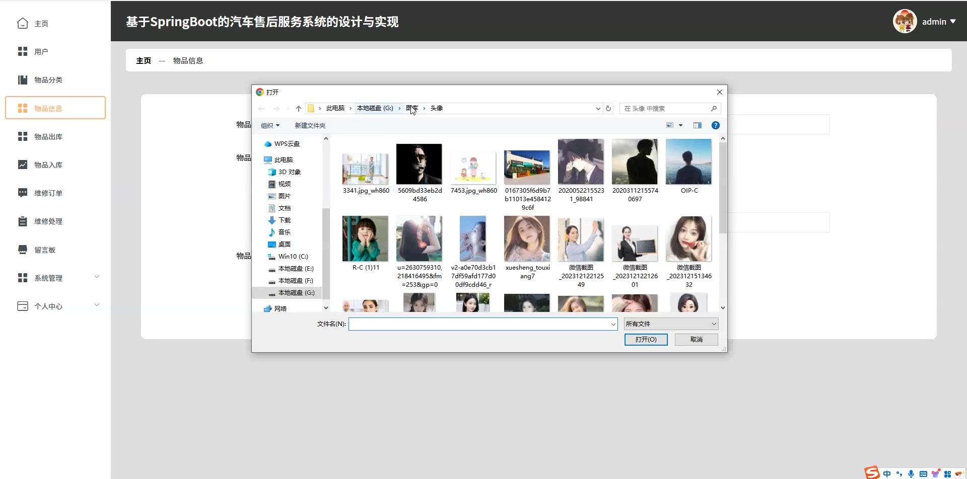The width and height of the screenshot is (967, 479).
Task: Open the 维修处理 clipboard icon
Action: [x=23, y=221]
